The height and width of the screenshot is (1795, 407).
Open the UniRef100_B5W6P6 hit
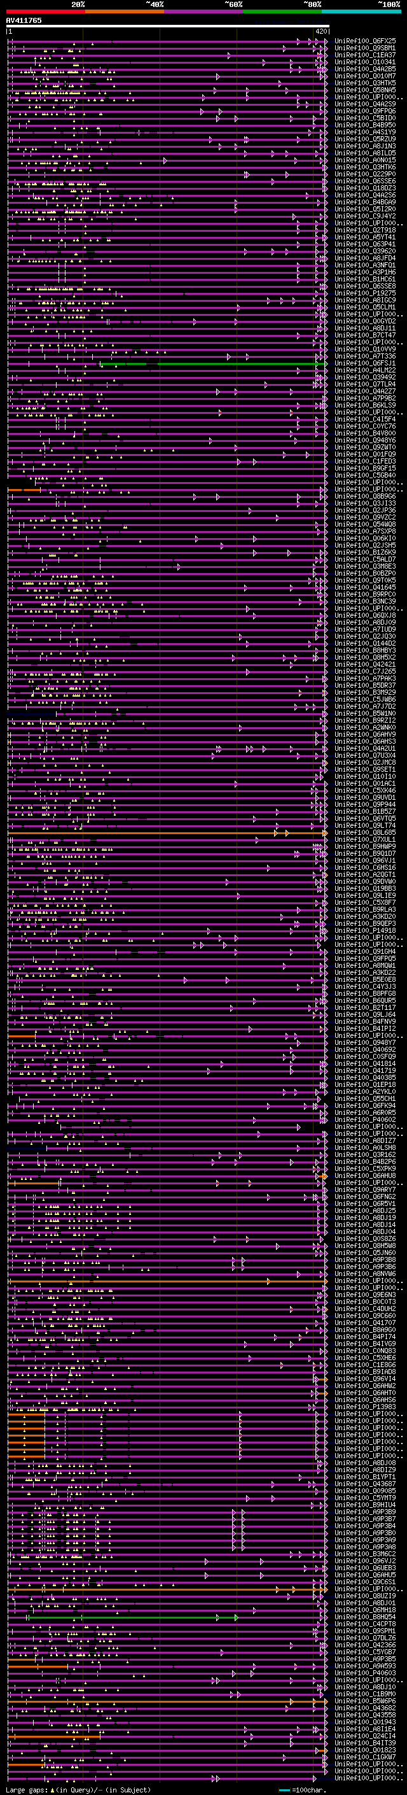pos(365,1701)
